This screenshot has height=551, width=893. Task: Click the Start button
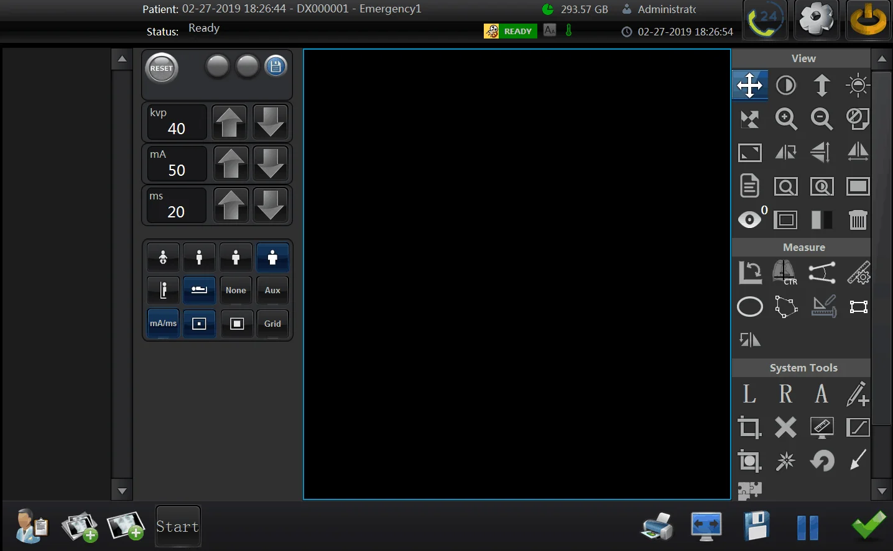(x=178, y=527)
